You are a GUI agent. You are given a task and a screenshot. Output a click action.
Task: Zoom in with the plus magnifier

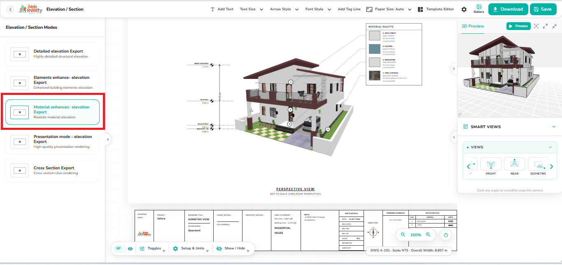pos(428,235)
